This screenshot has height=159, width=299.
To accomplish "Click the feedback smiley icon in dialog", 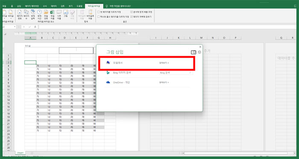I will pos(199,52).
